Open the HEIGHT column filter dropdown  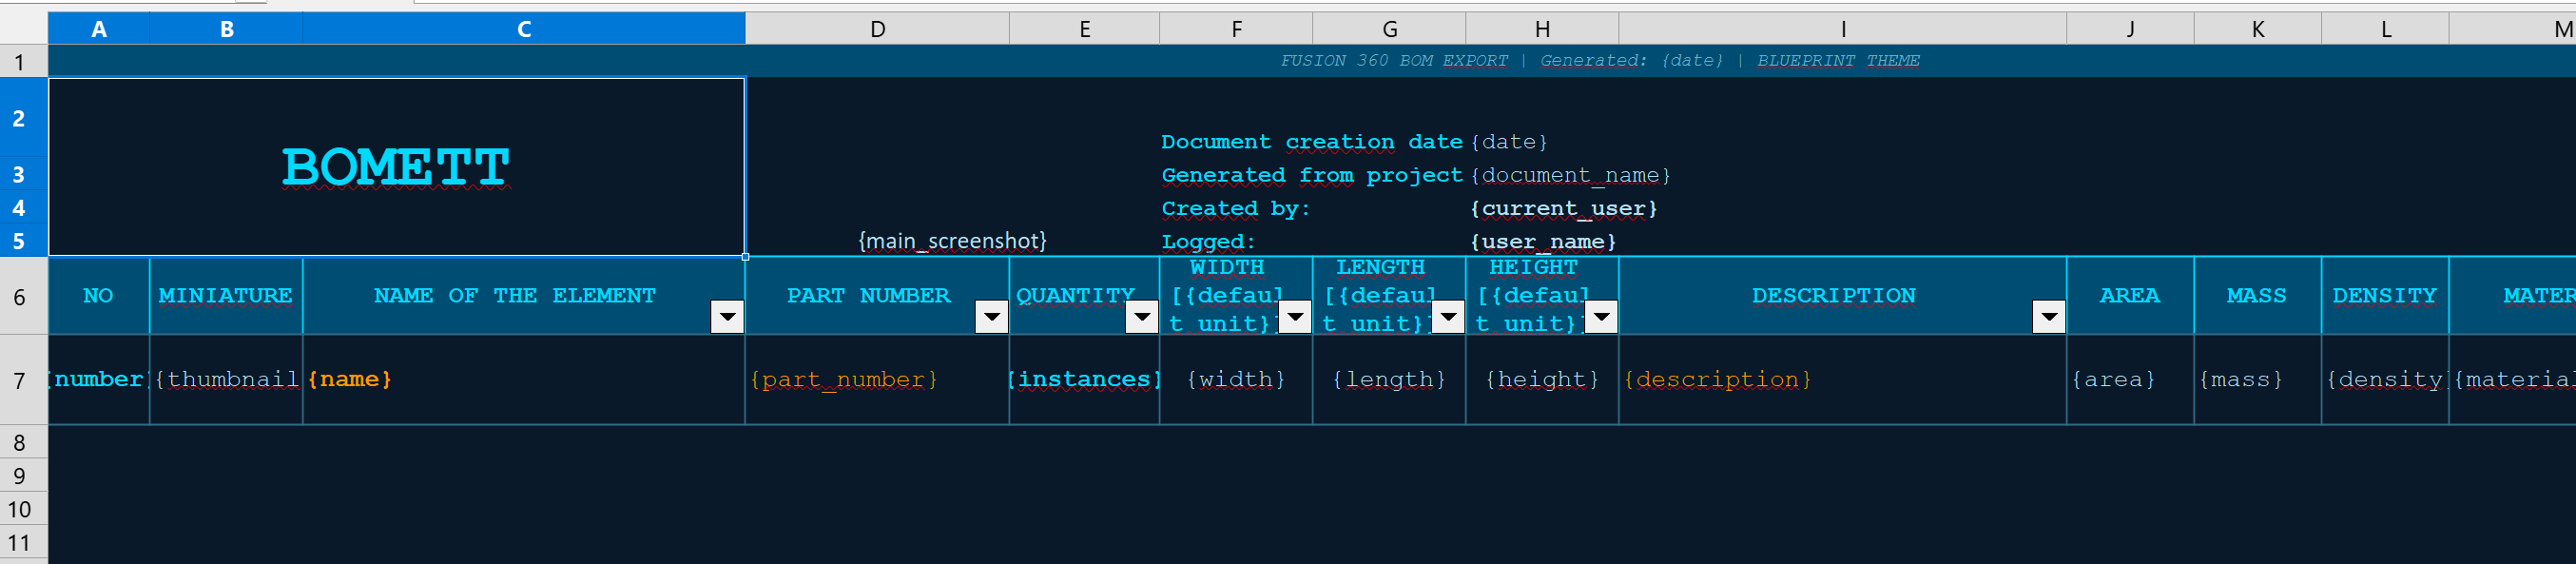coord(1601,317)
